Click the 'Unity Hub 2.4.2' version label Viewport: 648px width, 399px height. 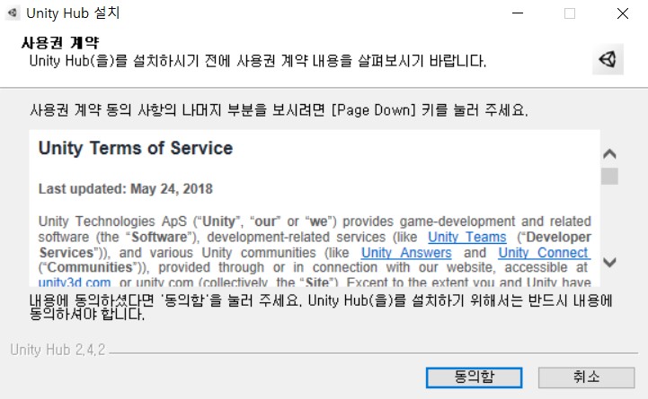(x=58, y=350)
